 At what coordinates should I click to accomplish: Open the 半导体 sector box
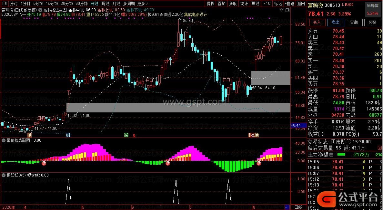(372, 9)
